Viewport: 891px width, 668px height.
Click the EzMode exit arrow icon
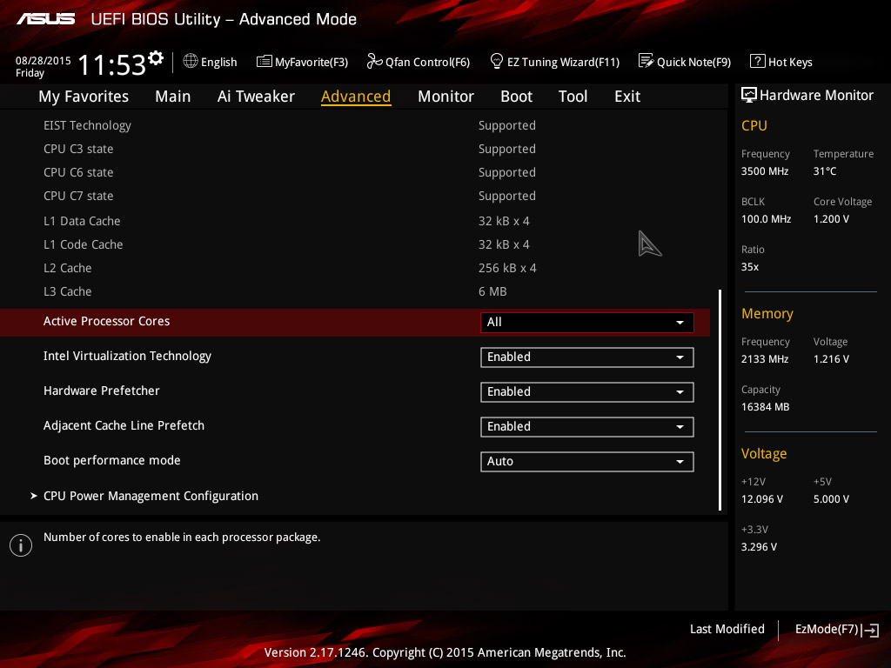click(870, 630)
